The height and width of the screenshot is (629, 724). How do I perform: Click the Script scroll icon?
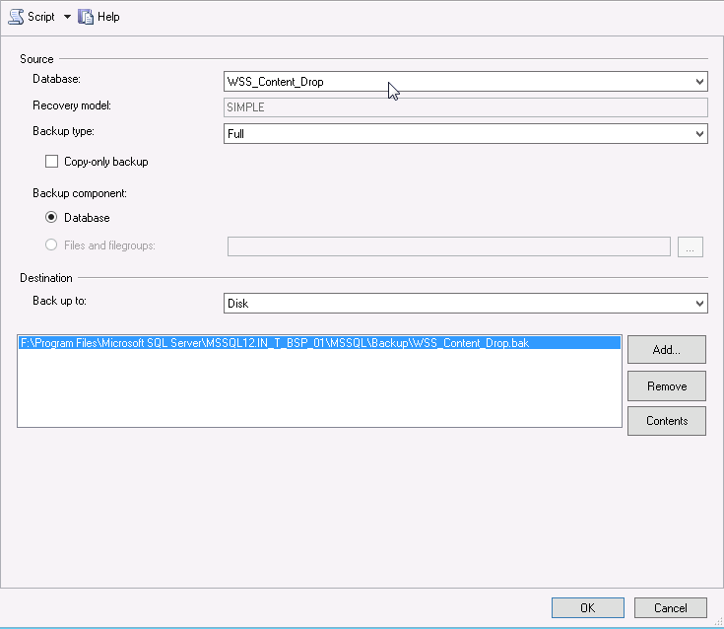click(x=16, y=17)
